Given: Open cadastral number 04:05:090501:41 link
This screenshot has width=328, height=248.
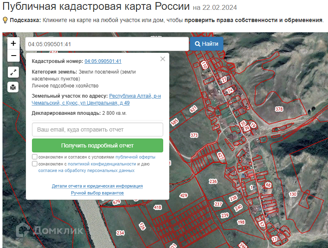Looking at the screenshot, I should click(x=103, y=61).
